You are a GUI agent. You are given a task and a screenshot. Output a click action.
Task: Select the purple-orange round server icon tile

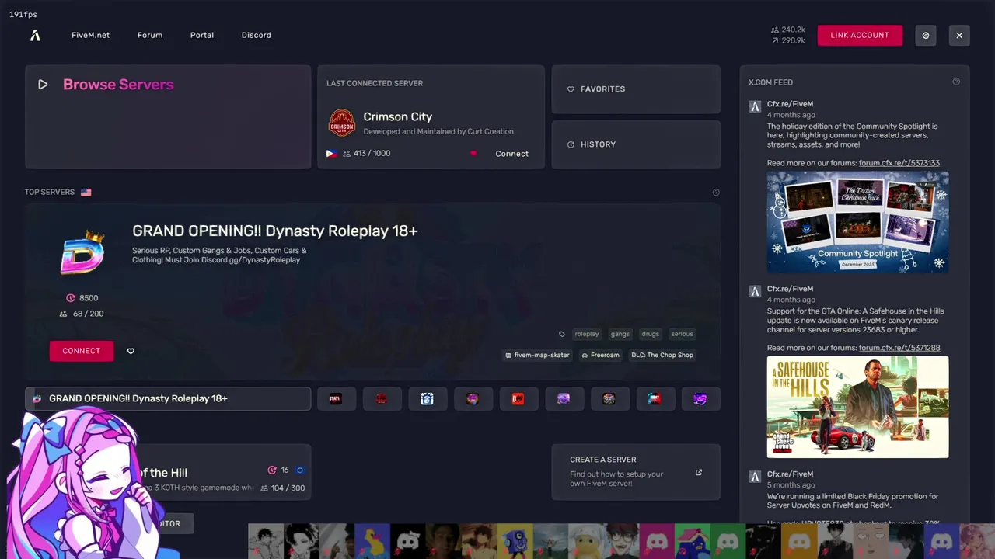pos(473,399)
